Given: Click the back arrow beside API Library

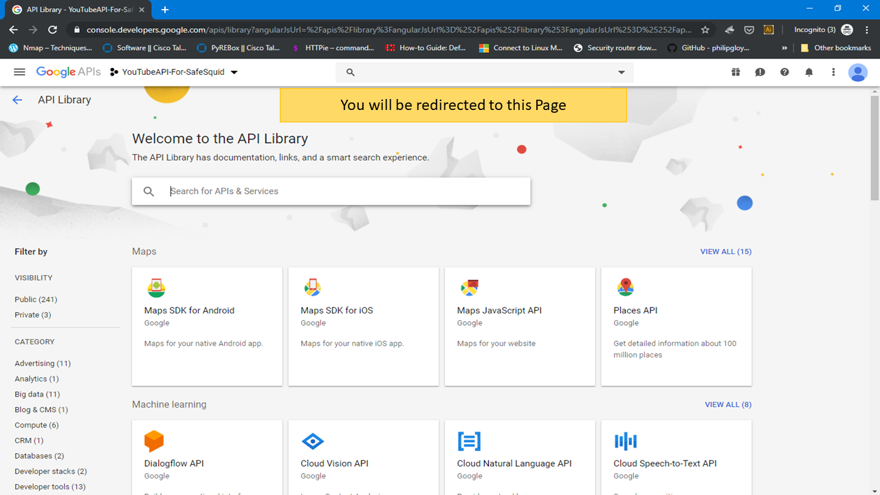Looking at the screenshot, I should point(17,100).
